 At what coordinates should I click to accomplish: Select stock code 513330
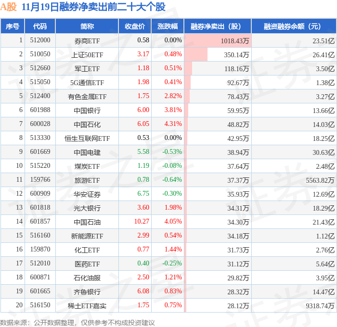(x=40, y=138)
